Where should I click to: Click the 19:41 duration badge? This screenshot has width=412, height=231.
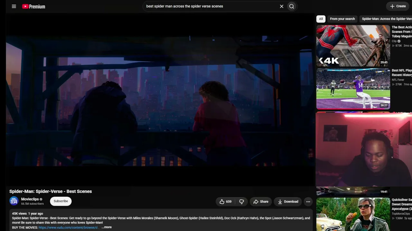coord(384,192)
